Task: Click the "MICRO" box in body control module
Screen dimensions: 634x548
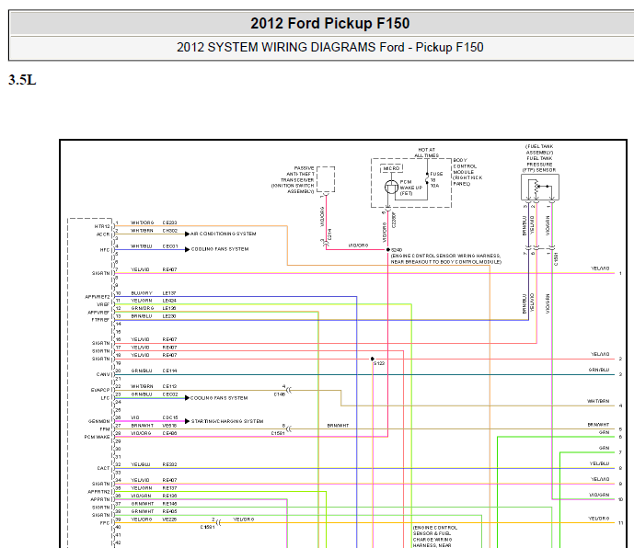Action: coord(391,168)
